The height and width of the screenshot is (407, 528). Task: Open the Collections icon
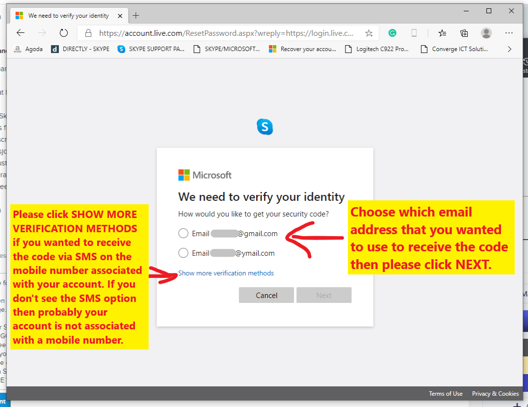coord(464,33)
